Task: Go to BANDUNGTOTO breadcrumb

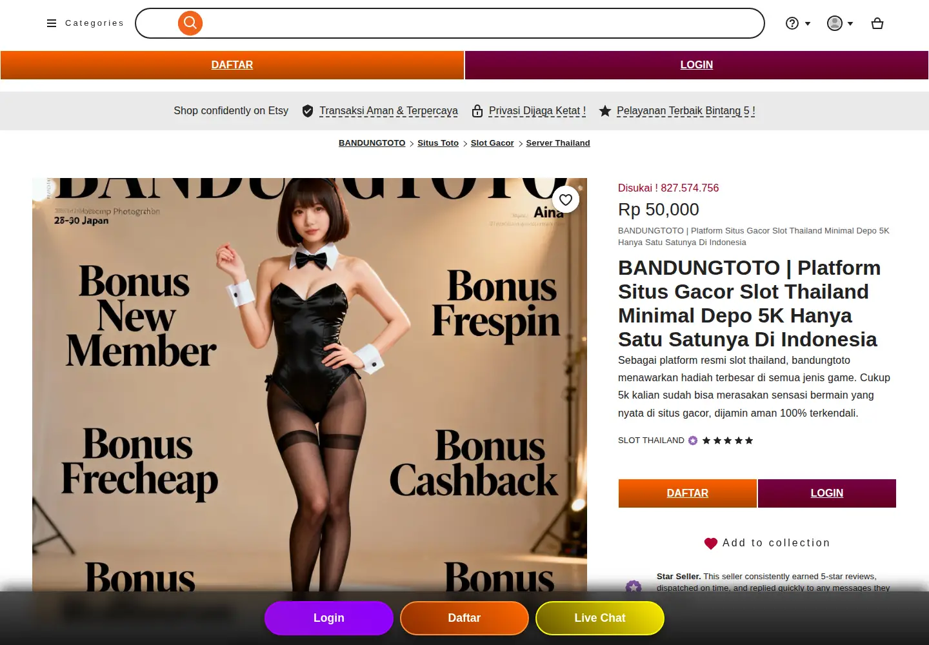Action: click(x=372, y=143)
